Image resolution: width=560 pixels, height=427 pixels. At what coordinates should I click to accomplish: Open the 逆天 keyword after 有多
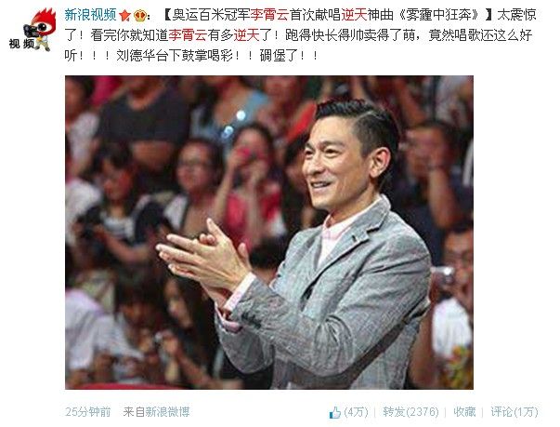(x=246, y=35)
